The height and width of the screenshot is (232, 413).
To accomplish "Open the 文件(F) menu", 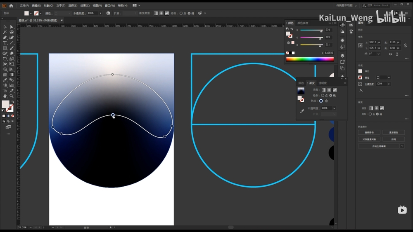I will click(24, 5).
